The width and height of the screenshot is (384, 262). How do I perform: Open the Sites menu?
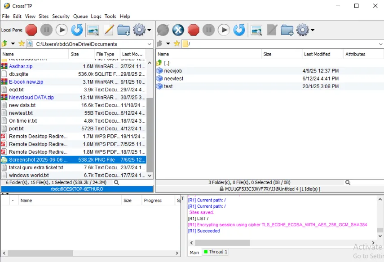tap(44, 17)
